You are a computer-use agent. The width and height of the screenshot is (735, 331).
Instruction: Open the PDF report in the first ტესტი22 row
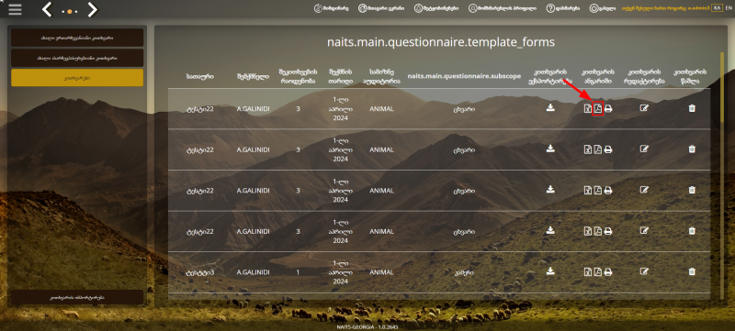click(598, 109)
